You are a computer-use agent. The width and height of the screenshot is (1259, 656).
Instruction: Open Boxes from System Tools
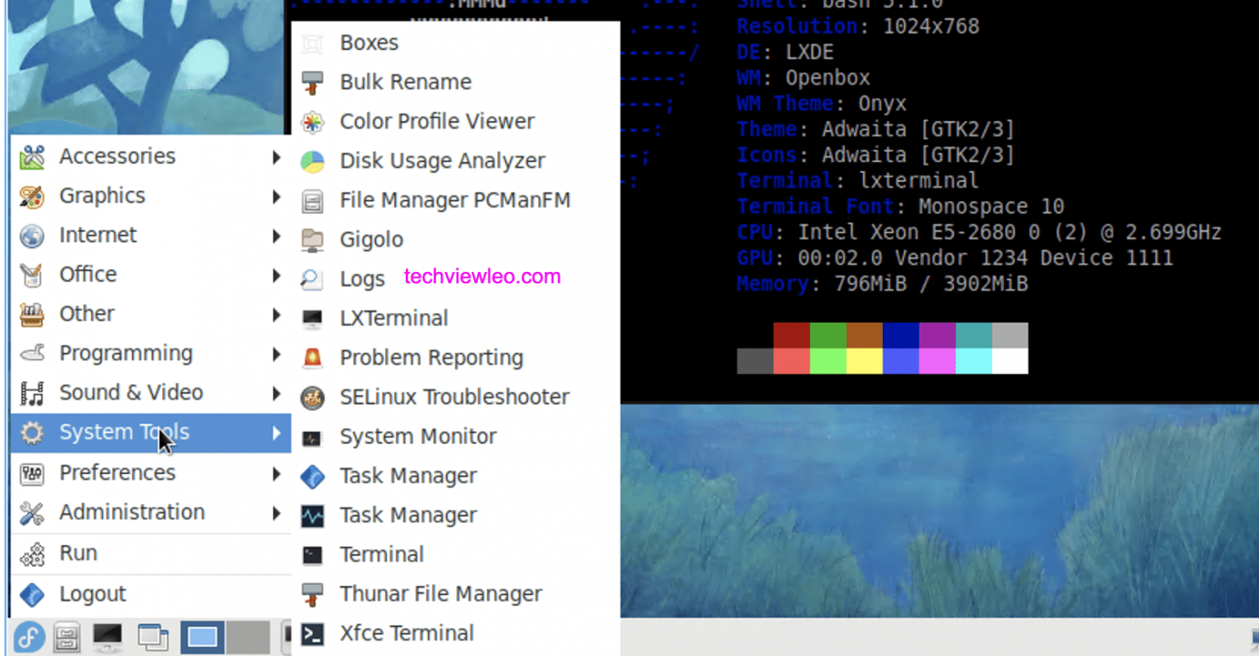[456, 43]
